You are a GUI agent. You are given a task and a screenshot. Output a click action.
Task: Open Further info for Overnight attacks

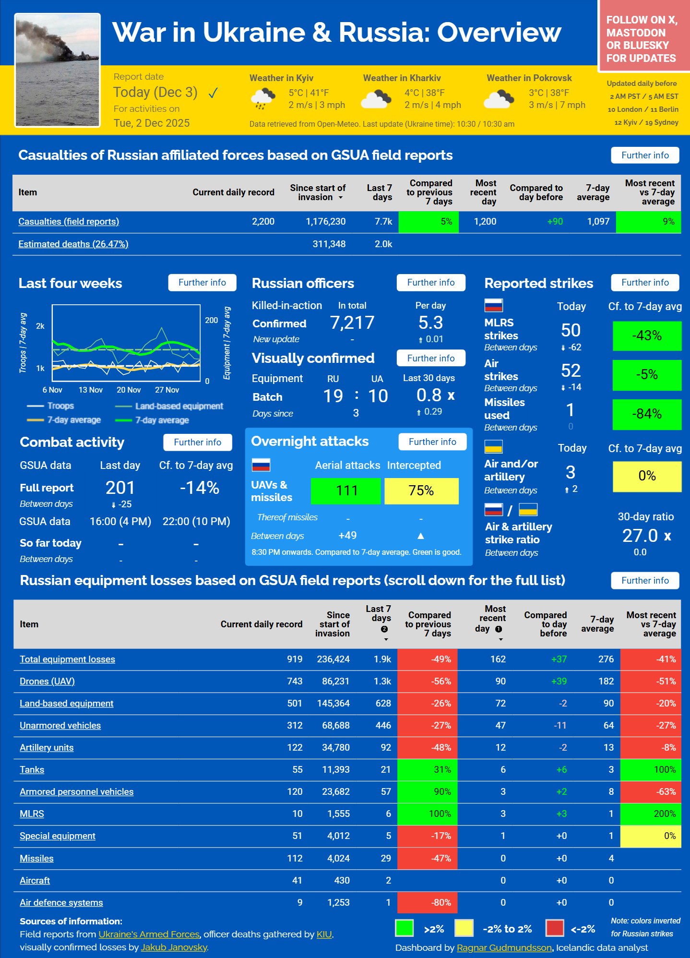(432, 442)
